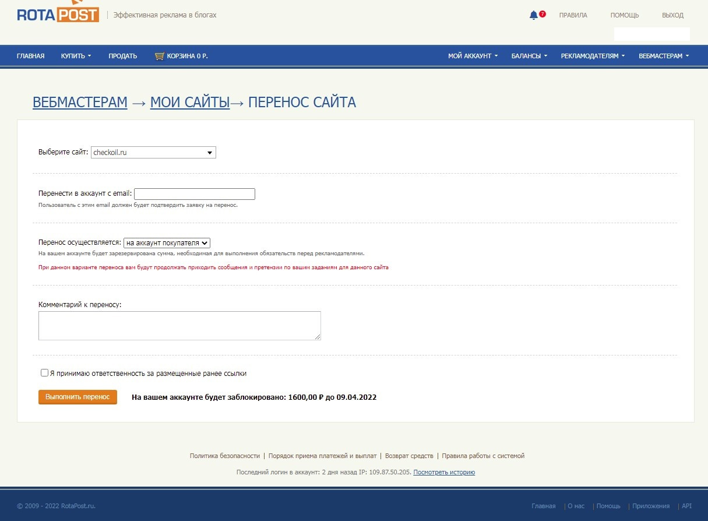Screen dimensions: 708x521
Task: Click the 'Эффективная реклама в блогах' tagline
Action: [x=165, y=15]
